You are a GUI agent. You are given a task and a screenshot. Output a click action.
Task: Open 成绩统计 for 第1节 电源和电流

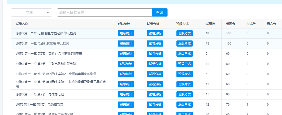click(x=126, y=105)
